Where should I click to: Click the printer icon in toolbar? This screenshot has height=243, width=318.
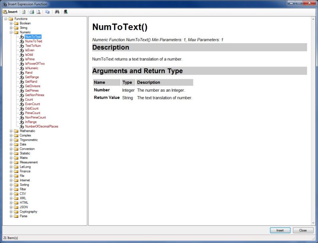coord(32,12)
